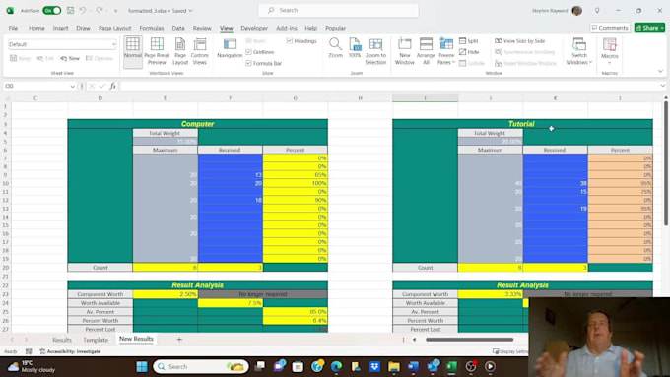
Task: Switch to the Template sheet
Action: pos(96,340)
